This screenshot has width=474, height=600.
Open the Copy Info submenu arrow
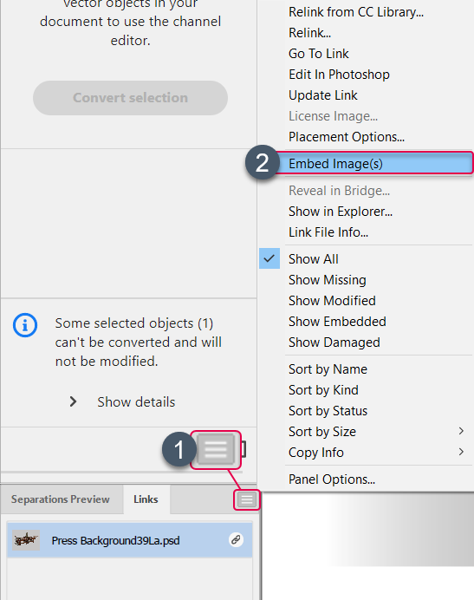pyautogui.click(x=461, y=452)
